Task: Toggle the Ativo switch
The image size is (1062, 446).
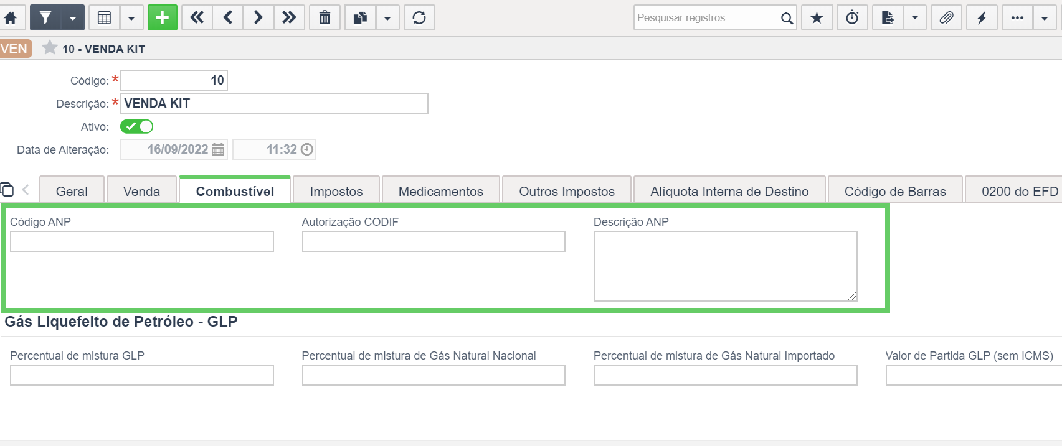Action: 136,126
